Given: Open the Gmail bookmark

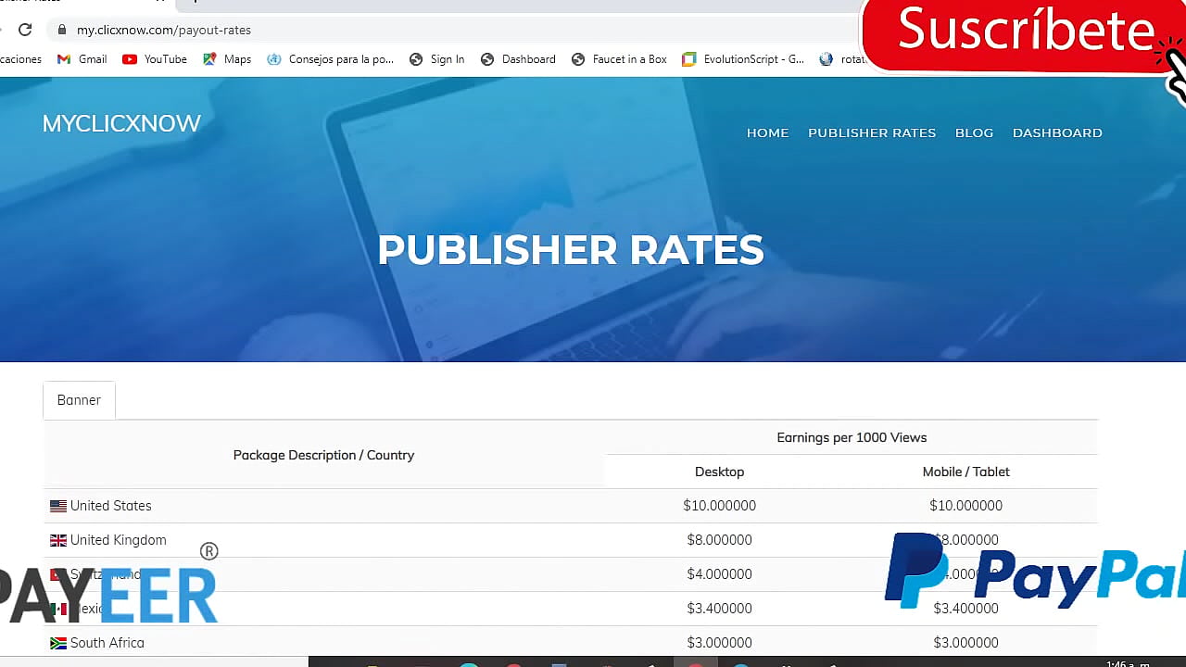Looking at the screenshot, I should click(x=82, y=58).
